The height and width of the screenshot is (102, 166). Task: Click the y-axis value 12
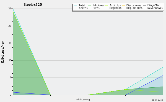pyautogui.click(x=10, y=60)
